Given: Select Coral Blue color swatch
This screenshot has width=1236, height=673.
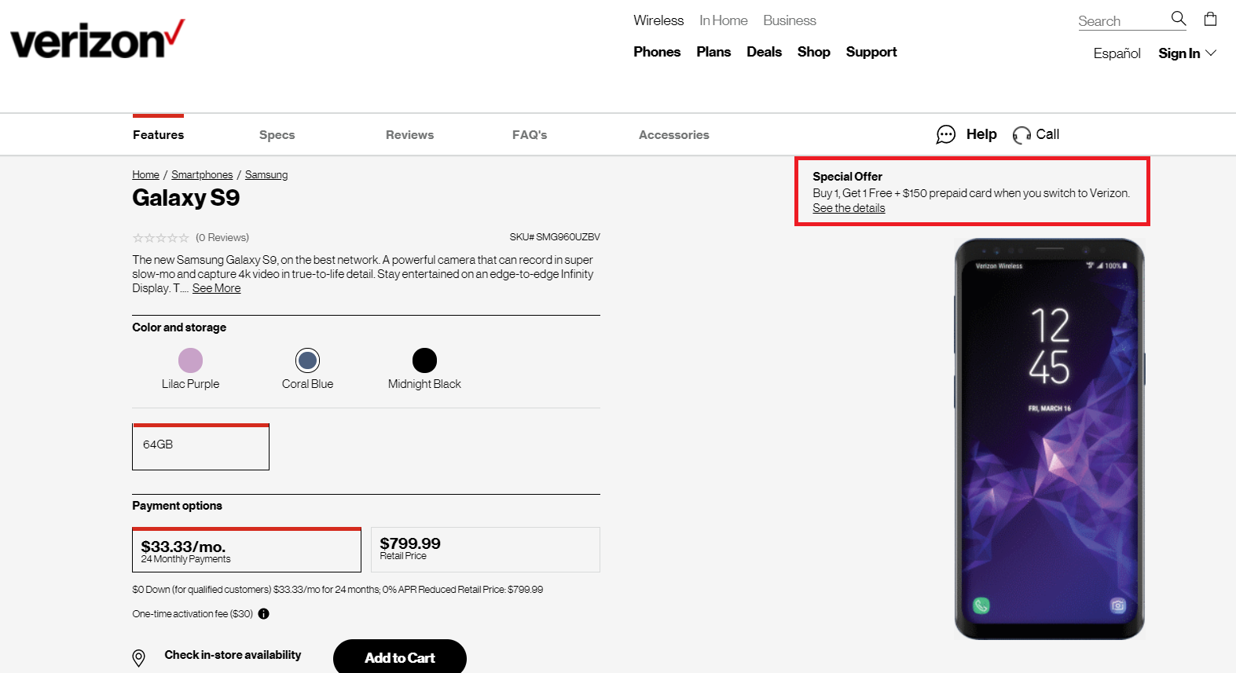Looking at the screenshot, I should [x=307, y=360].
